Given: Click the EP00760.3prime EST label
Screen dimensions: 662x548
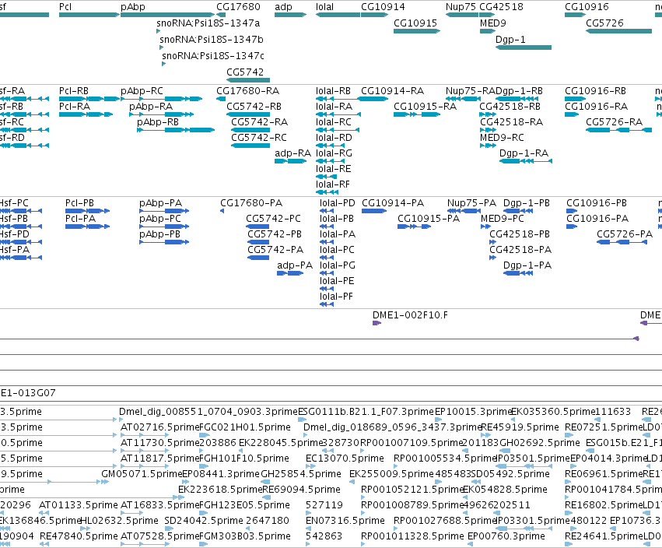Looking at the screenshot, I should (x=506, y=536).
